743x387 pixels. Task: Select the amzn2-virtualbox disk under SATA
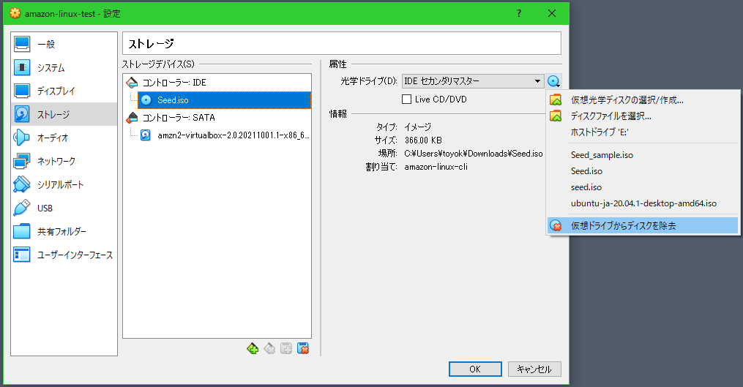tap(225, 135)
